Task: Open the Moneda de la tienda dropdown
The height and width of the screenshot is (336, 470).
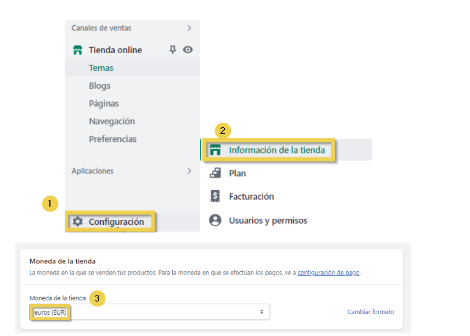Action: (149, 312)
